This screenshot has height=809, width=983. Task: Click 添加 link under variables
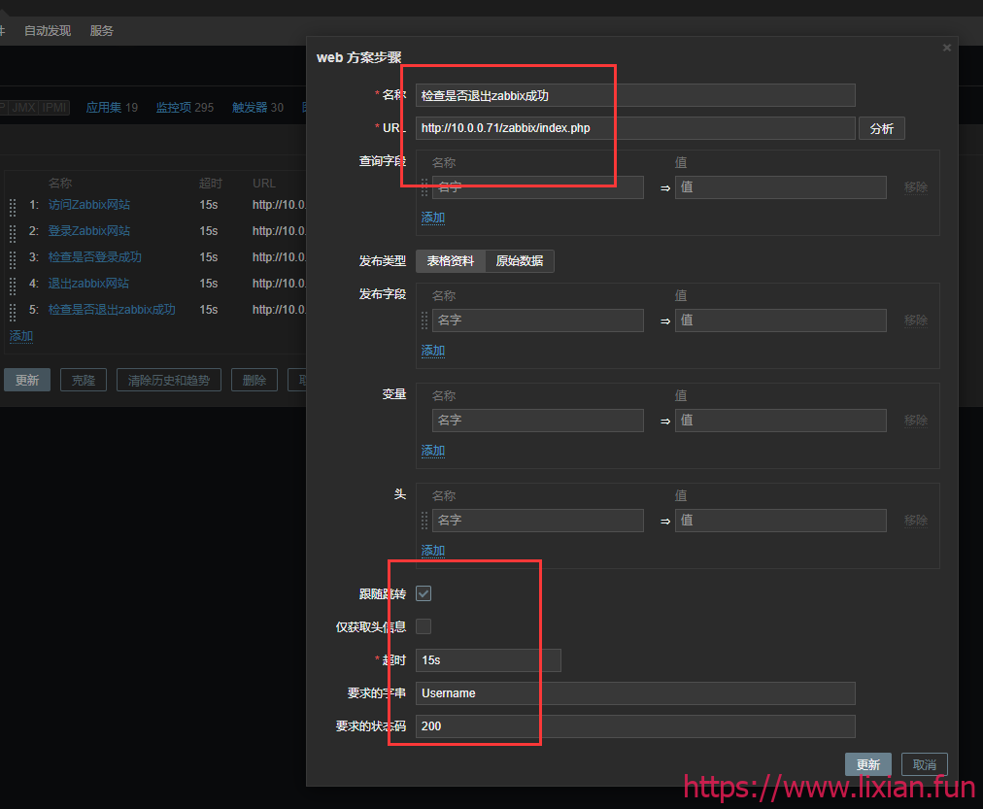pyautogui.click(x=433, y=451)
